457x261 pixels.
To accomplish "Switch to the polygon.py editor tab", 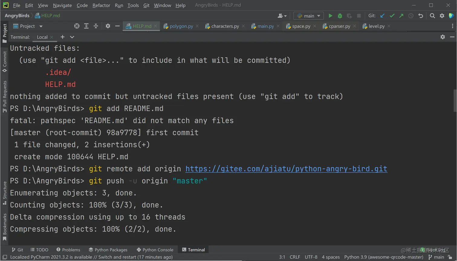I will tap(181, 26).
